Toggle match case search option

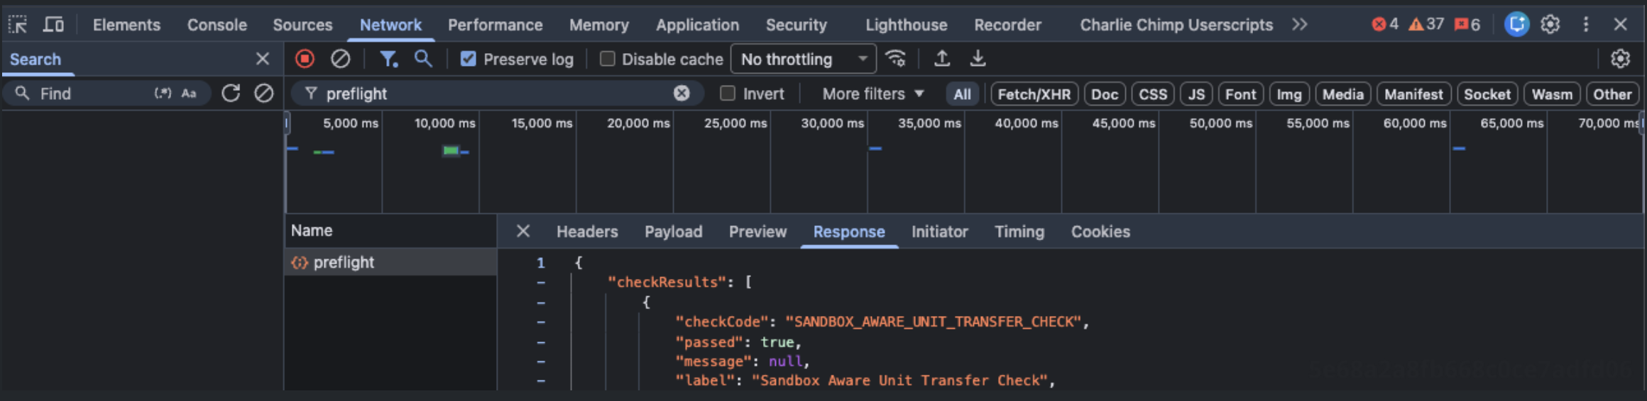pyautogui.click(x=189, y=94)
